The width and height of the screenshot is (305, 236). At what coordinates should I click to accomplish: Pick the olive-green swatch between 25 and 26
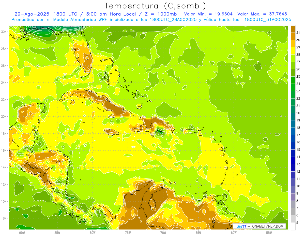pos(293,73)
